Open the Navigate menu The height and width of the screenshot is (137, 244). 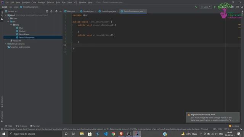(x=26, y=2)
